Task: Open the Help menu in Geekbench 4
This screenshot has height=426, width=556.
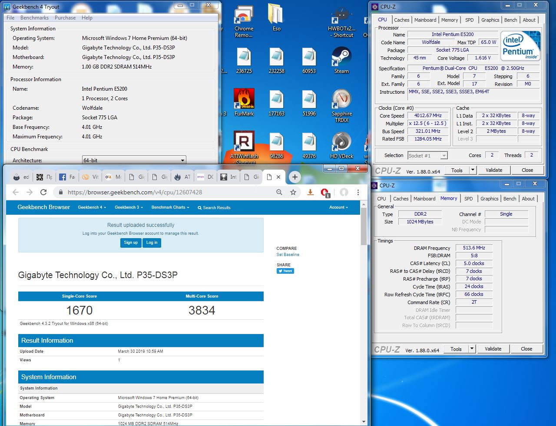Action: pyautogui.click(x=87, y=18)
